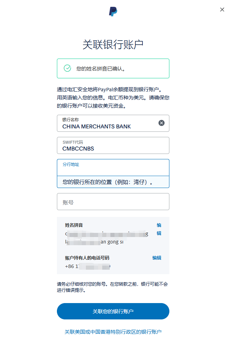Viewport: 229px width, 347px height.
Task: Open 关联美国或中国香港特别行政区的银行账户 link
Action: tap(113, 332)
